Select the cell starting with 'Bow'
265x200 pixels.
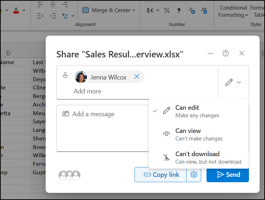[x=39, y=147]
